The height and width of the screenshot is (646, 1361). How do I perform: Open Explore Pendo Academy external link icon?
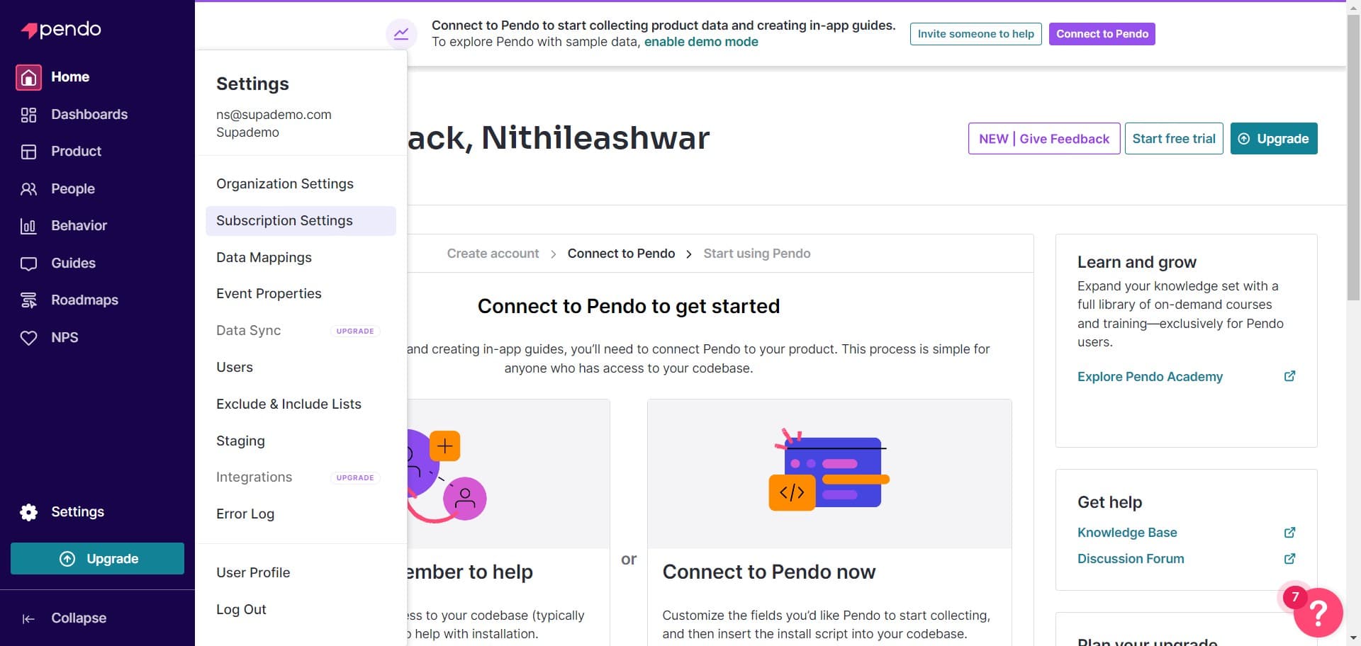[x=1289, y=376]
